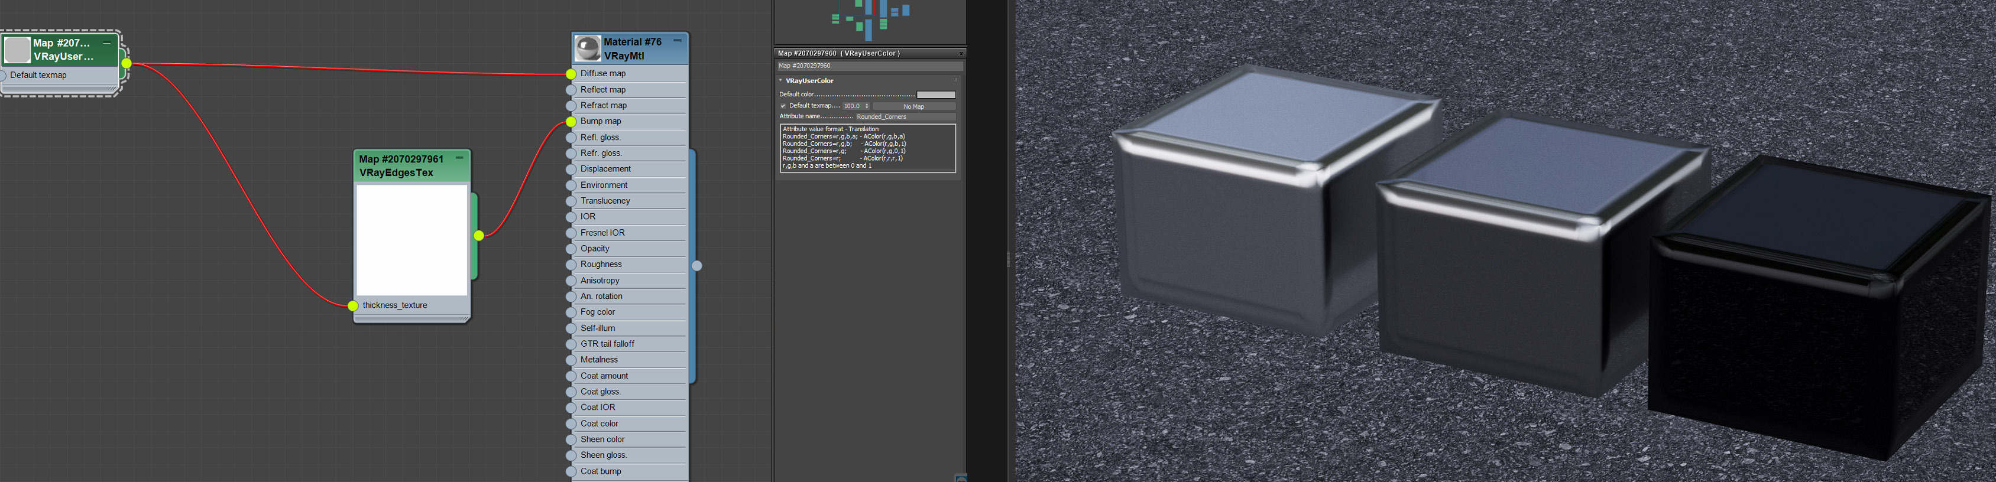Click the 'Attribute value format - Translation' line
1996x482 pixels.
[831, 129]
